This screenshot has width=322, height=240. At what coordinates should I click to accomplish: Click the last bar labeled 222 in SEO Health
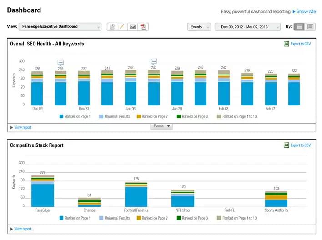294,90
